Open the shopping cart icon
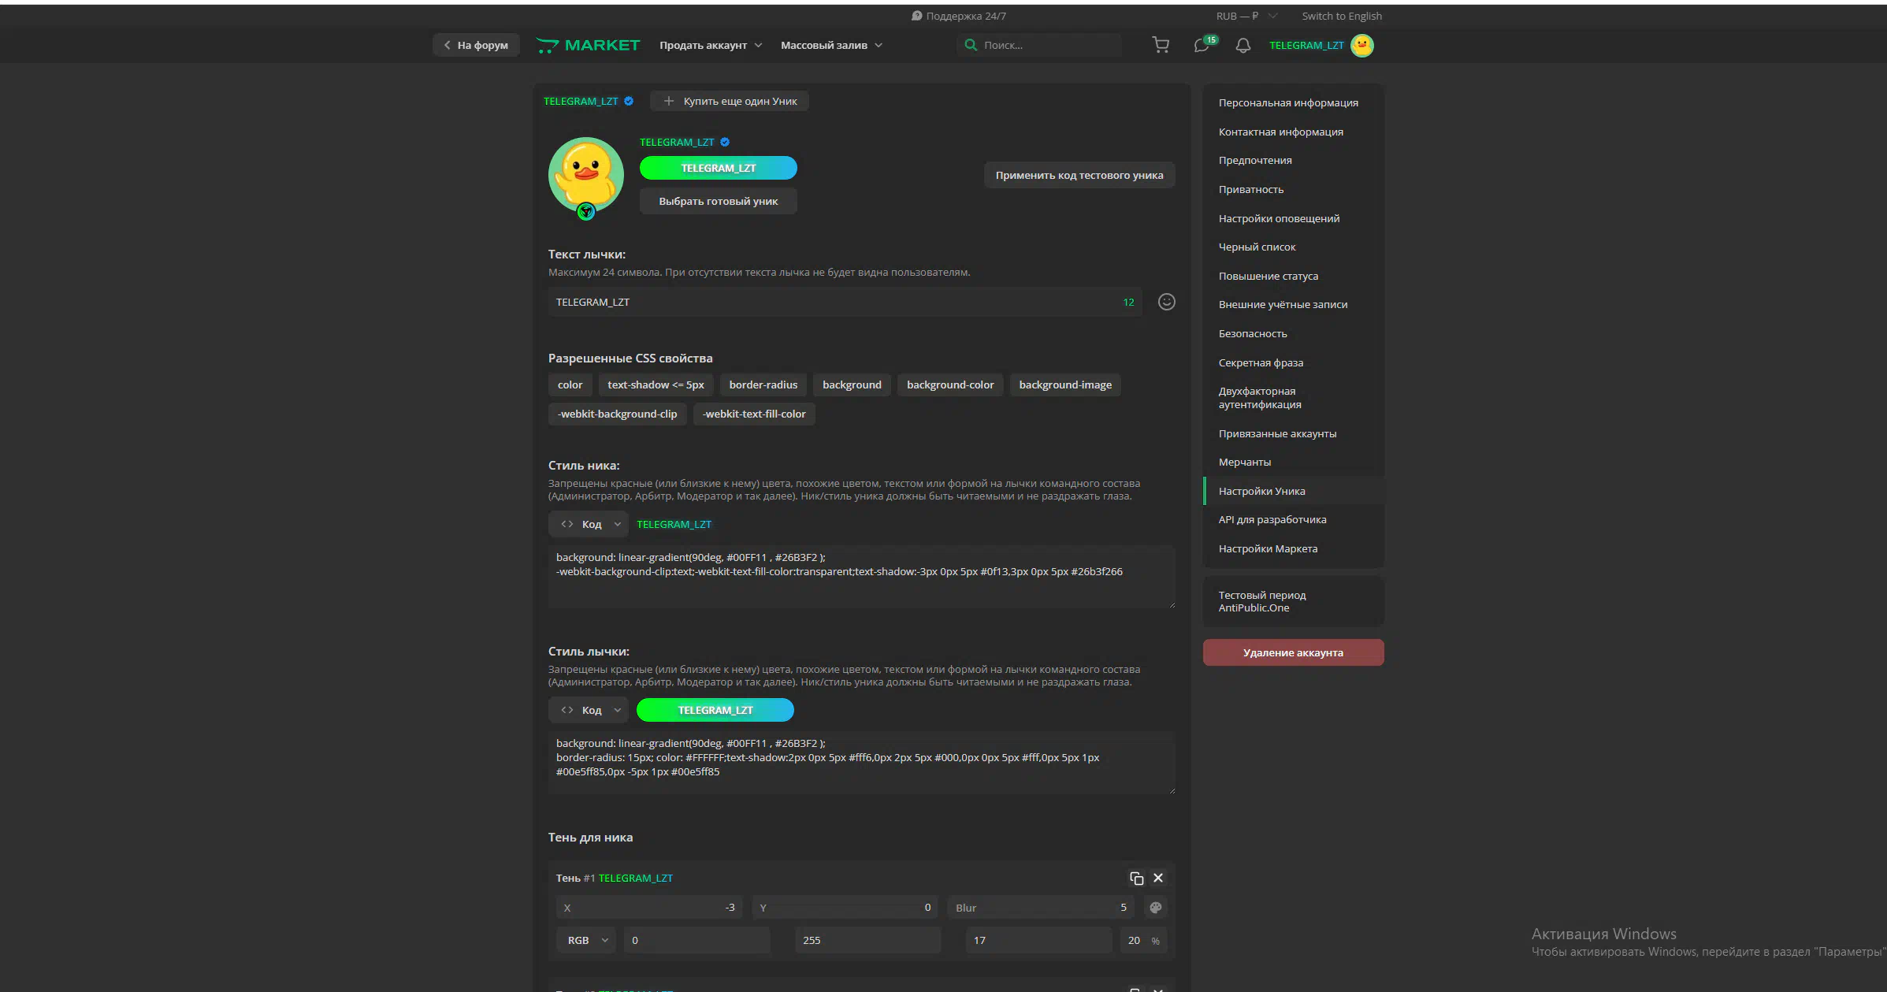 tap(1161, 46)
